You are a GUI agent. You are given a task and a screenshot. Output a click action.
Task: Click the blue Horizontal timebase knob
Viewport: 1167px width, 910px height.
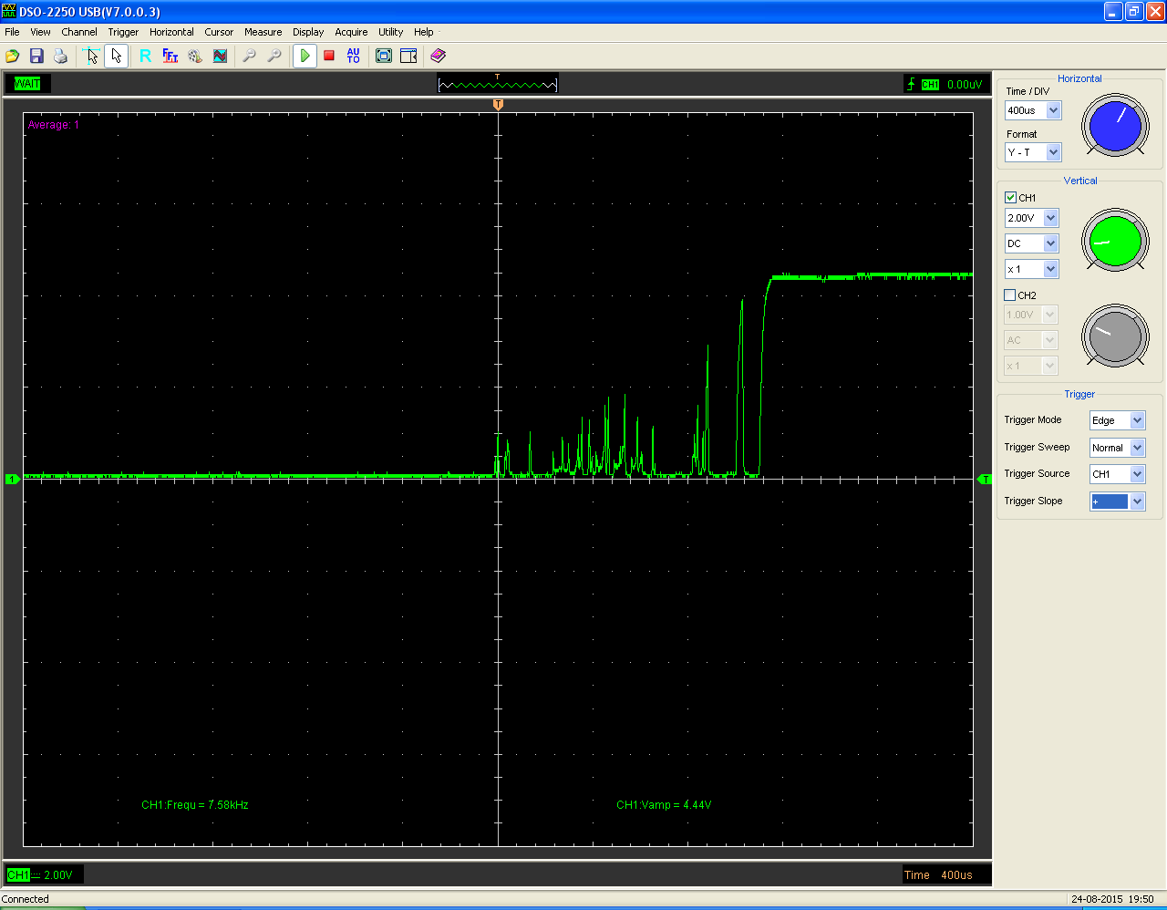[1115, 125]
